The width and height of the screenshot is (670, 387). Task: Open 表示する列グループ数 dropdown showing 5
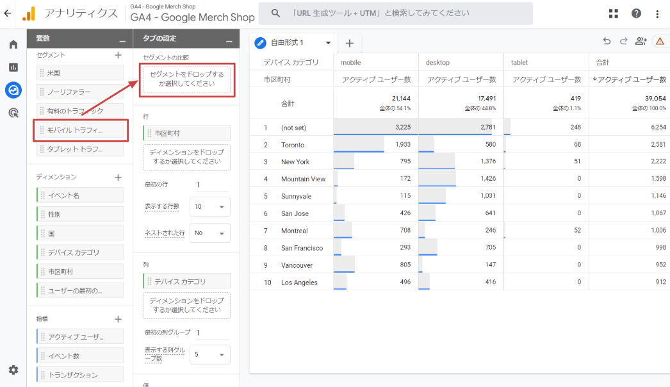(210, 354)
